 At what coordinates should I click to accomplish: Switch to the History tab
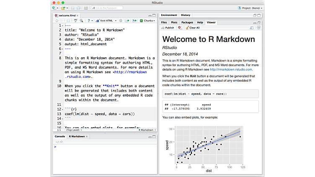[185, 15]
